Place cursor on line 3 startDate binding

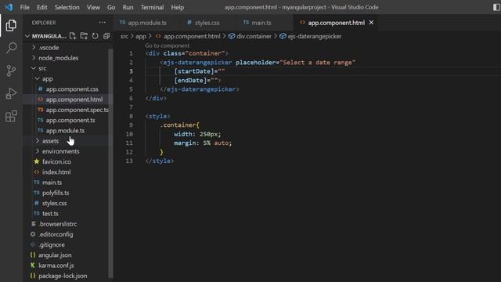pos(200,71)
